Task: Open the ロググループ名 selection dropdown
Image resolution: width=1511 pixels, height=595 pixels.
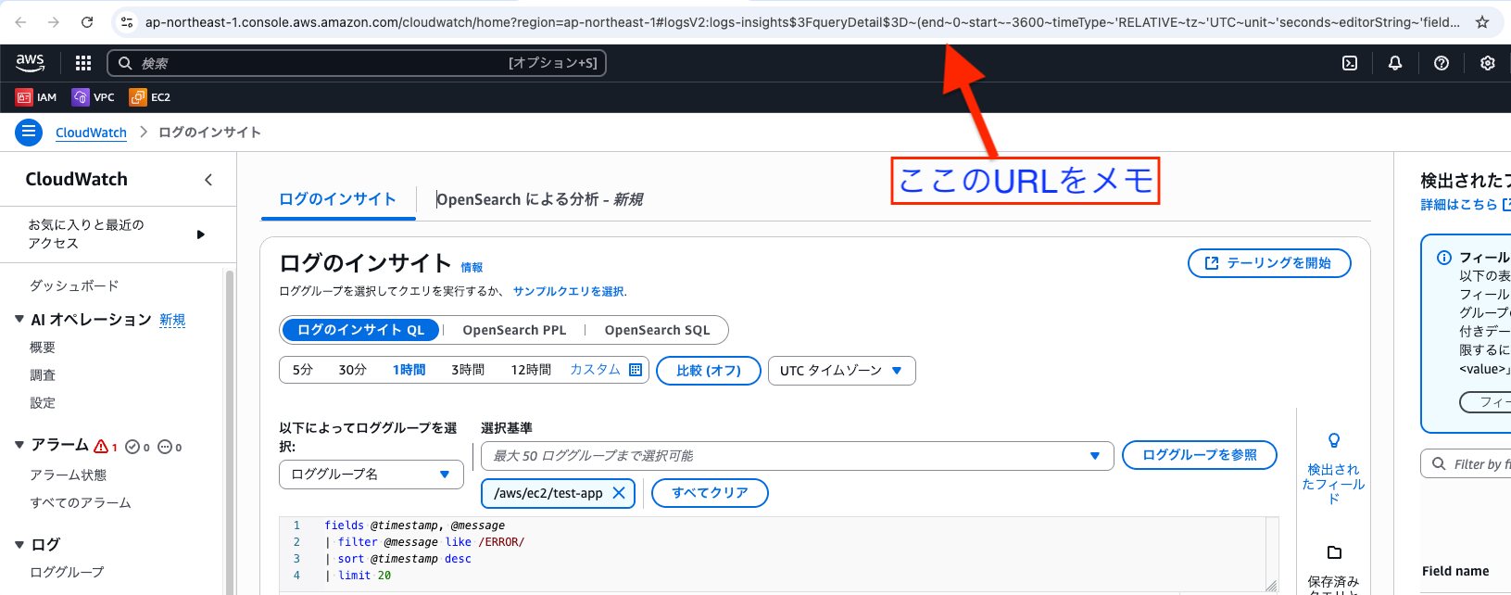Action: tap(371, 475)
